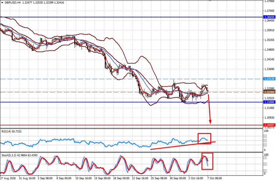Select the blue 1.36650 price level tag
The height and width of the screenshot is (181, 276).
[x=269, y=17]
